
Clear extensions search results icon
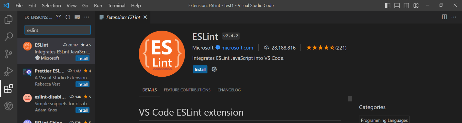click(x=77, y=17)
